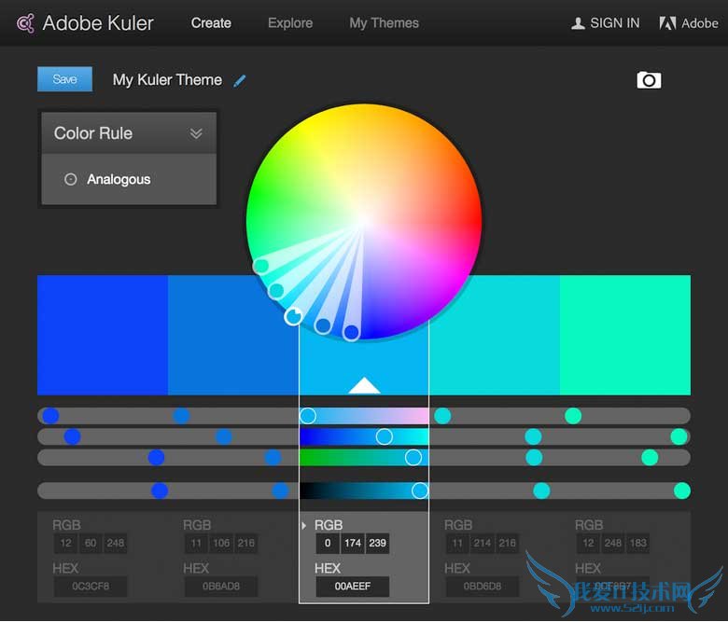Click the RGB value field showing 106

221,543
